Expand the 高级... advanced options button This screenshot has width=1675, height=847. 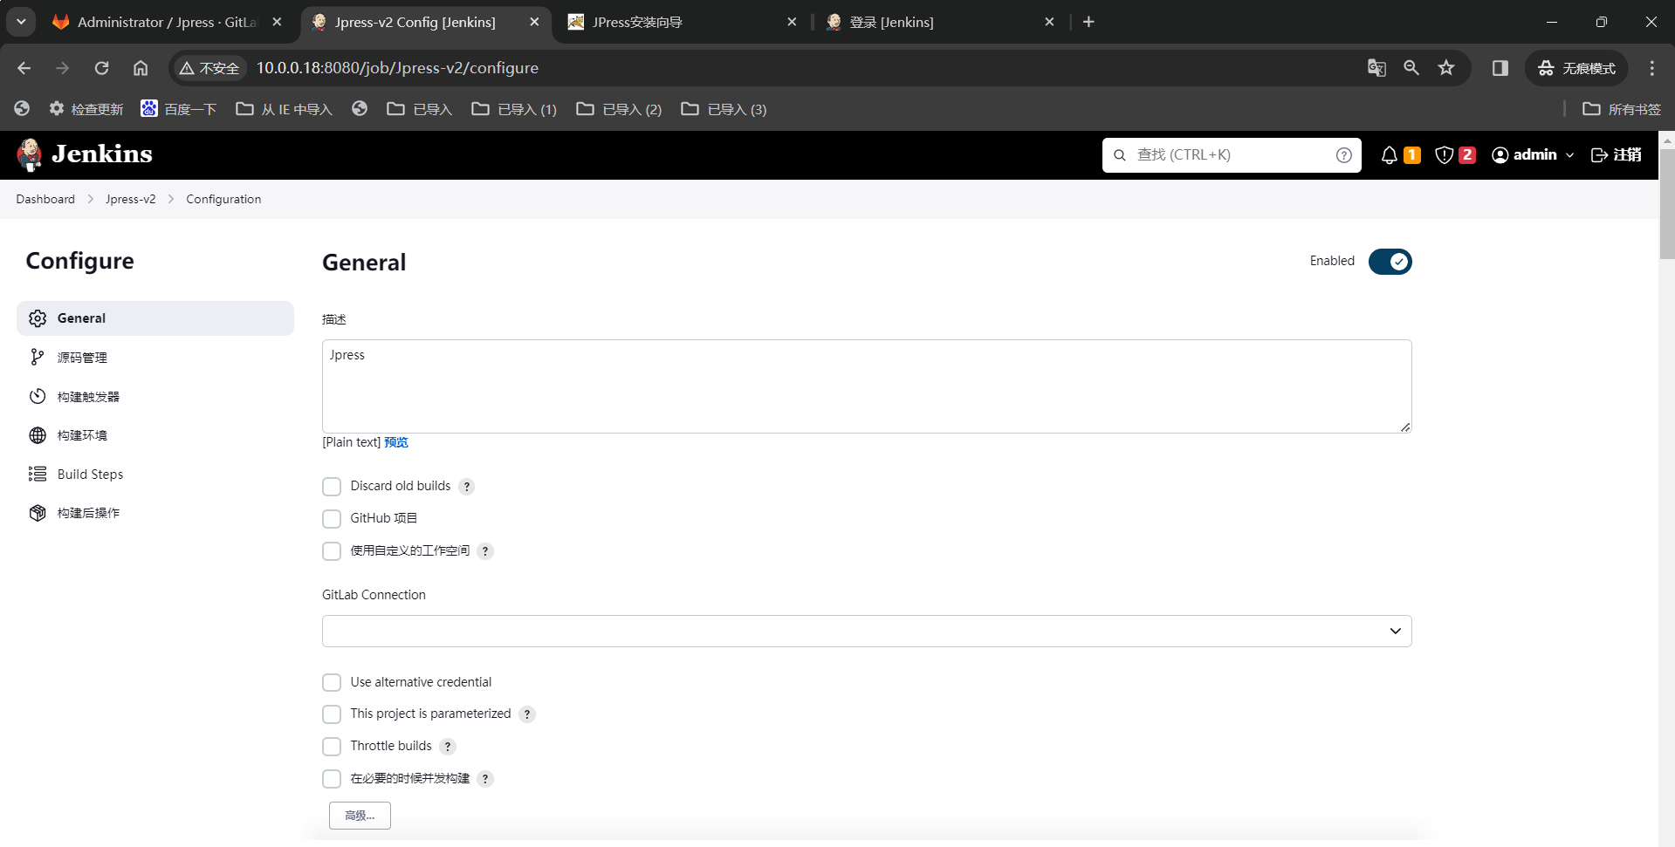(x=360, y=816)
